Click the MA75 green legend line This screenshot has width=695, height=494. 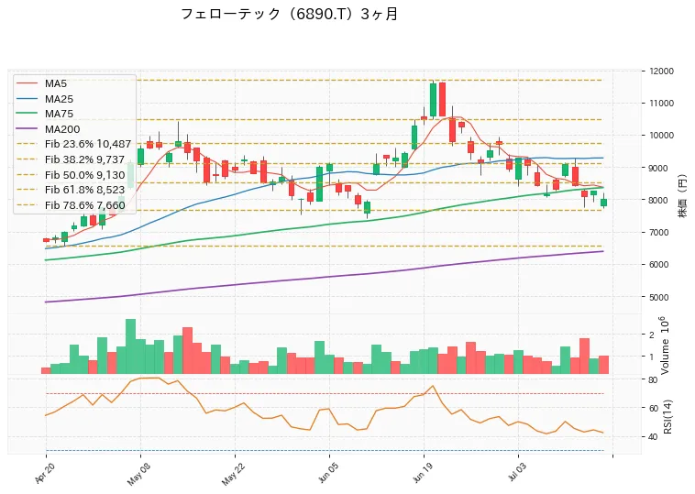(x=27, y=114)
